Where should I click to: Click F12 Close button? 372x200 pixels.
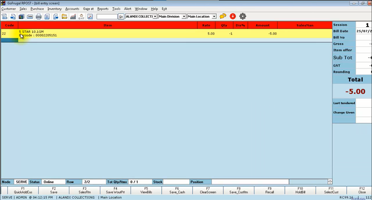[362, 190]
